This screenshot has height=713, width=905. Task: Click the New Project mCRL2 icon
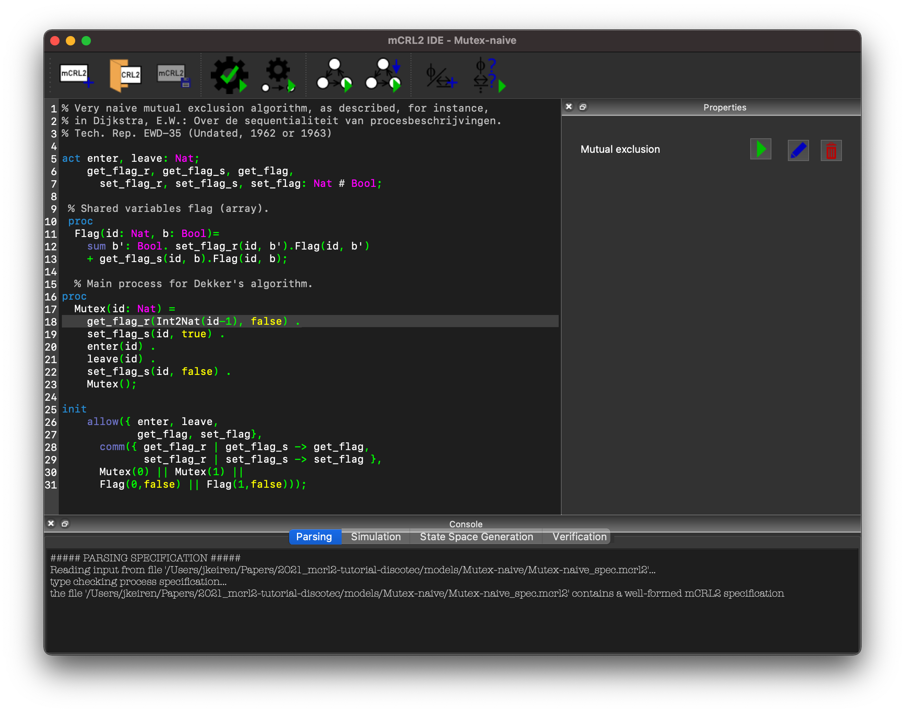coord(76,75)
